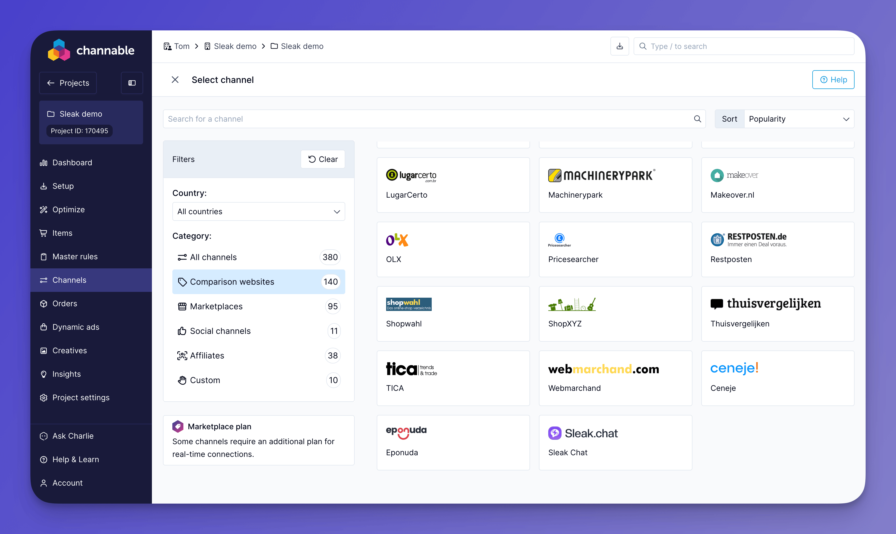The width and height of the screenshot is (896, 534).
Task: Open the Restposten channel
Action: [x=777, y=249]
